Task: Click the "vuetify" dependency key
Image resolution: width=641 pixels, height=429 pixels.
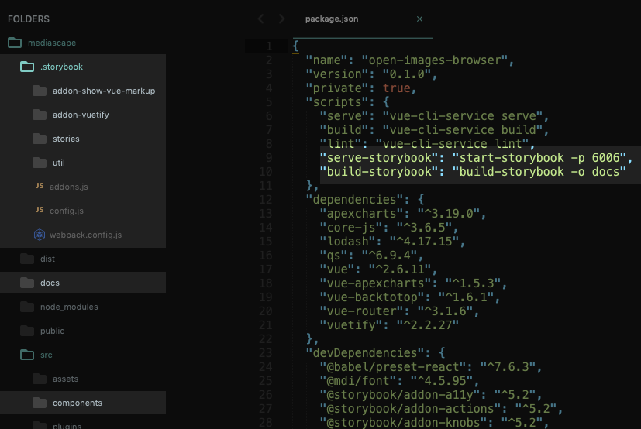Action: point(351,324)
